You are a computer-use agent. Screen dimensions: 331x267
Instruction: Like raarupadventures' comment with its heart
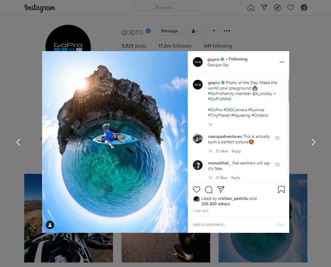[277, 138]
